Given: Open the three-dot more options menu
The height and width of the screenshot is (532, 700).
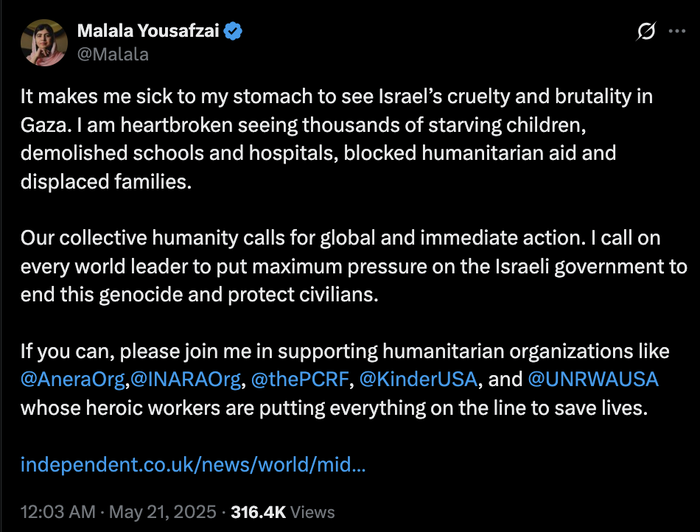Looking at the screenshot, I should coord(676,32).
